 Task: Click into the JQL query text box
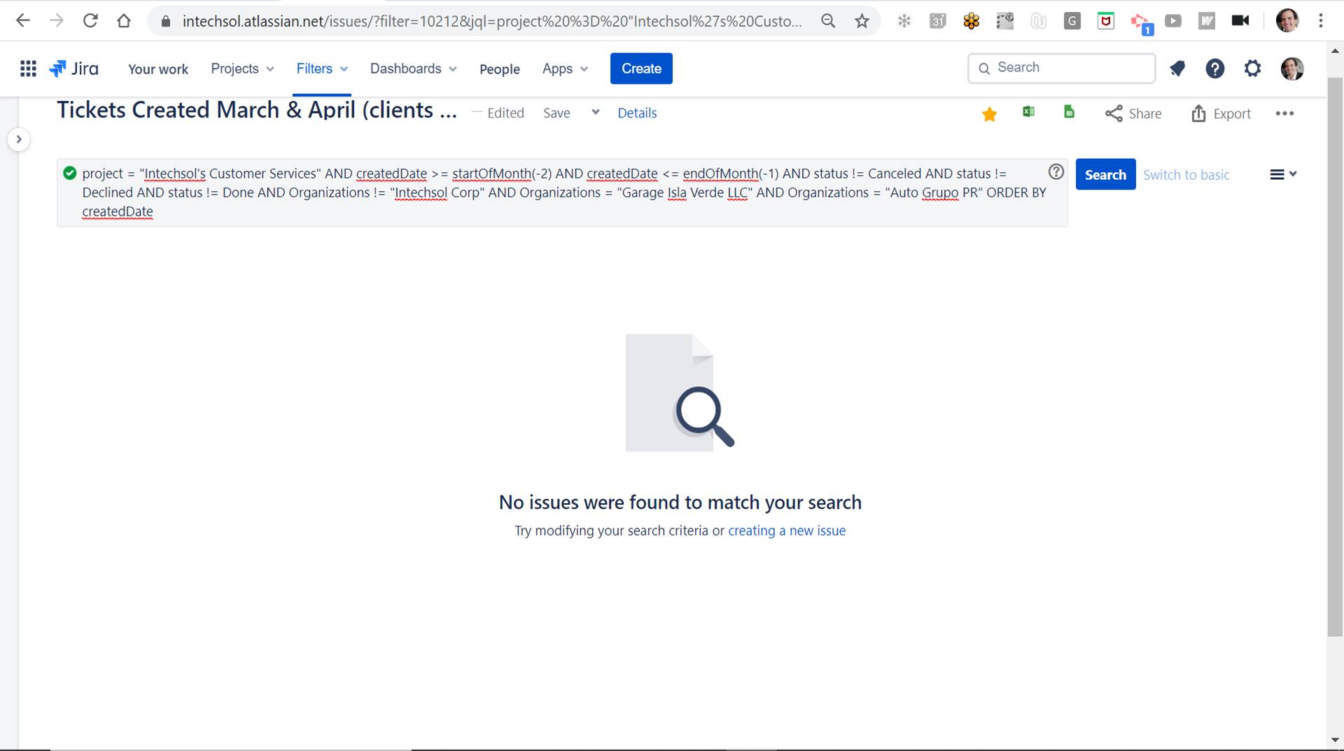tap(562, 192)
